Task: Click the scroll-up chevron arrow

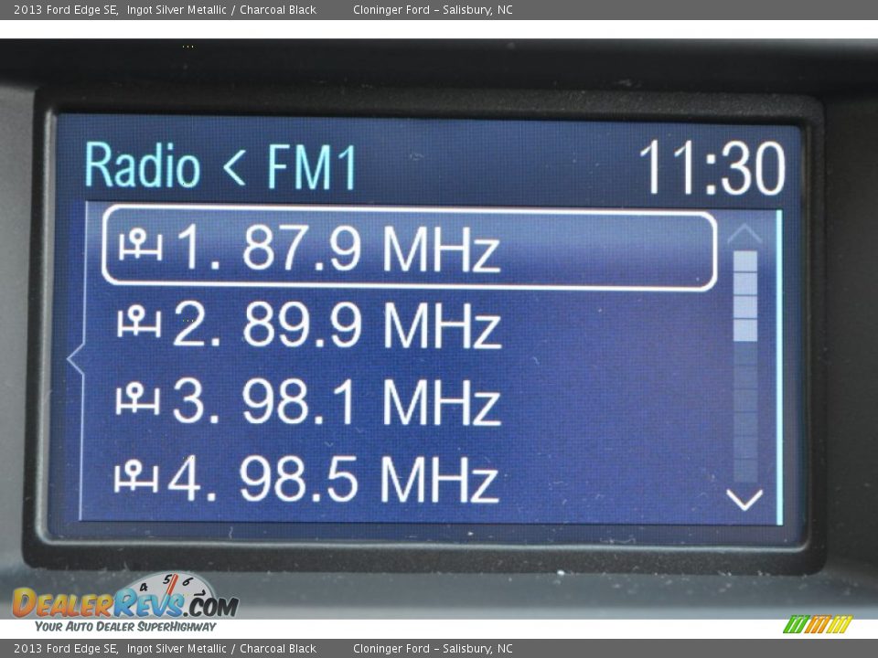Action: (x=744, y=233)
